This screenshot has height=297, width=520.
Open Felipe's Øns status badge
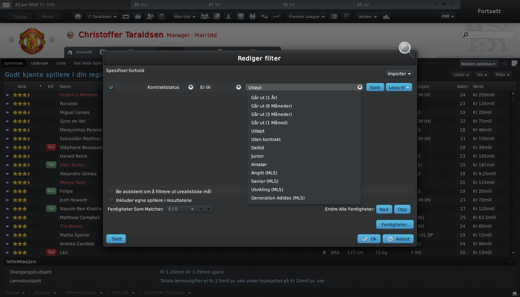click(51, 191)
